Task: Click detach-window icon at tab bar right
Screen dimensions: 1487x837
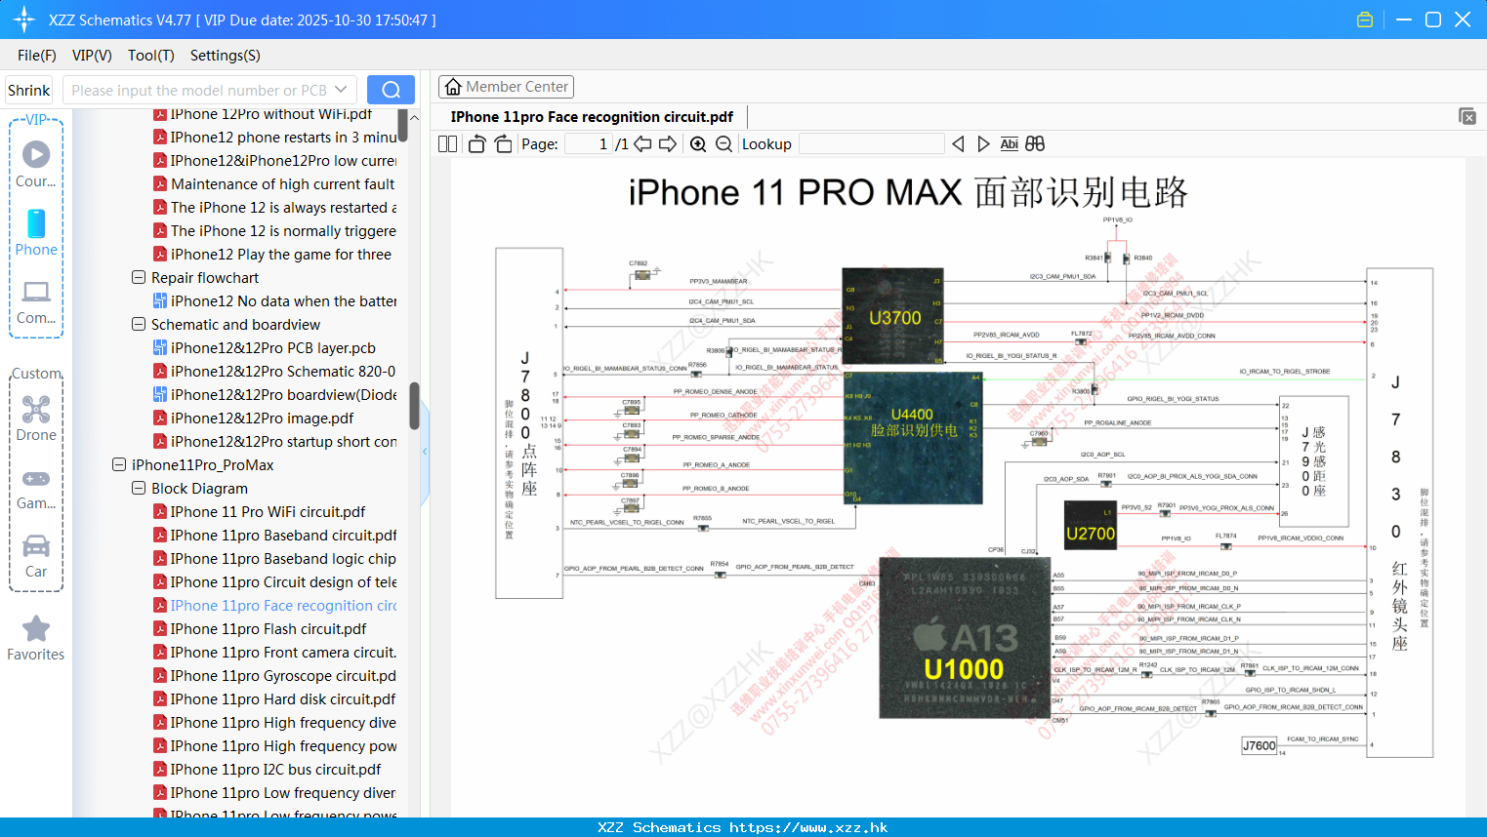Action: pyautogui.click(x=1467, y=116)
